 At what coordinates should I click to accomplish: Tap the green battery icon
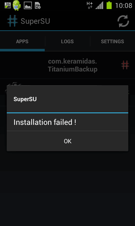109,5
